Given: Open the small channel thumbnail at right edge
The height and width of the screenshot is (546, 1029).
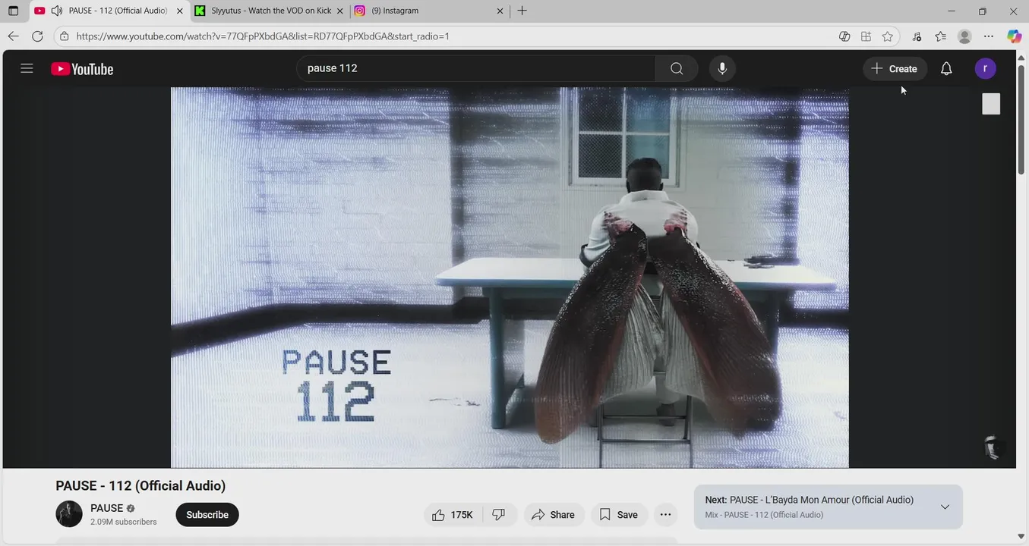Looking at the screenshot, I should tap(992, 447).
